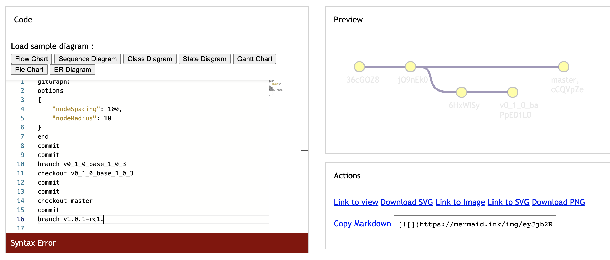610x260 pixels.
Task: Click Copy Markdown
Action: point(362,223)
